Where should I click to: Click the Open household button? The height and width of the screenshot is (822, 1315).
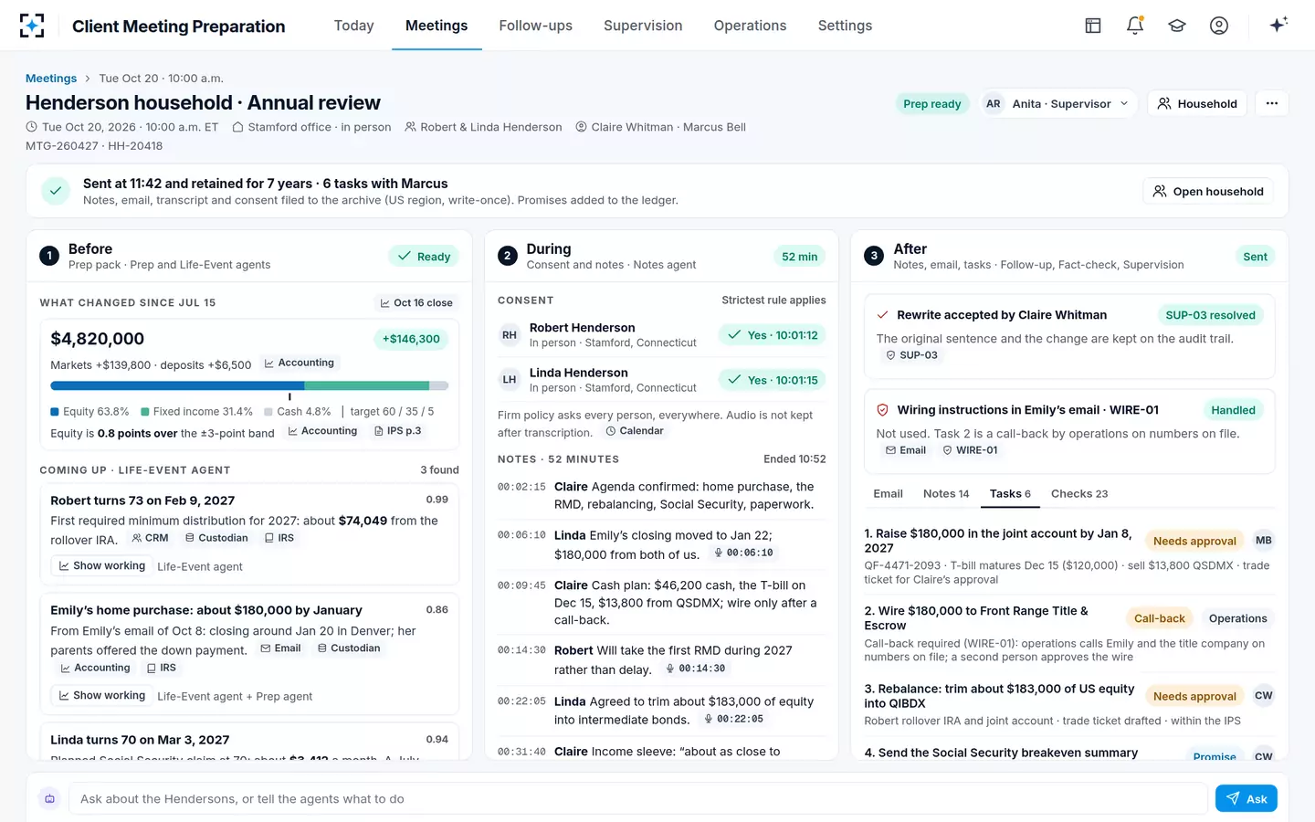[1208, 191]
